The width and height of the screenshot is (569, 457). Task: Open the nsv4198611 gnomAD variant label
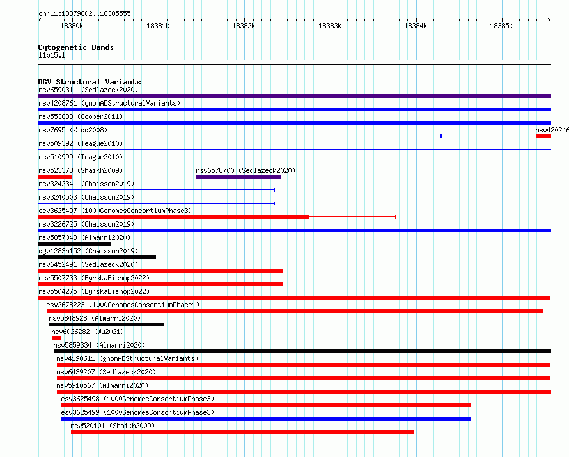[x=127, y=358]
